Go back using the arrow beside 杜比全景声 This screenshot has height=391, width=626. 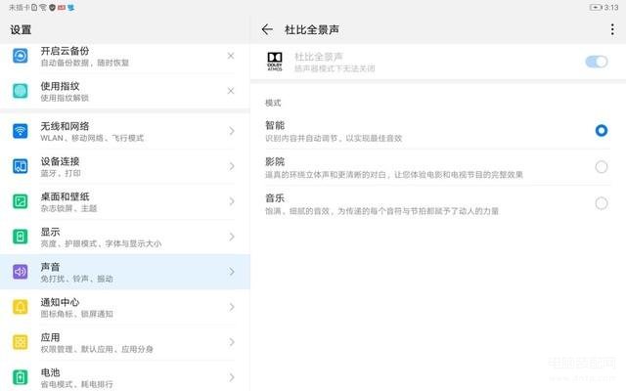click(x=267, y=29)
